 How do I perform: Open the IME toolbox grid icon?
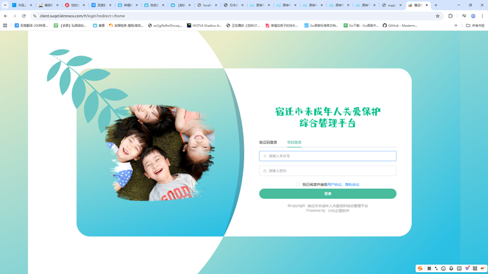(x=475, y=269)
